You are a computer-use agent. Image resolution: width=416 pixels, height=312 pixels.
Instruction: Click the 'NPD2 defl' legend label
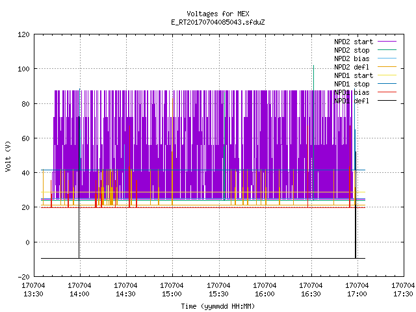click(352, 67)
